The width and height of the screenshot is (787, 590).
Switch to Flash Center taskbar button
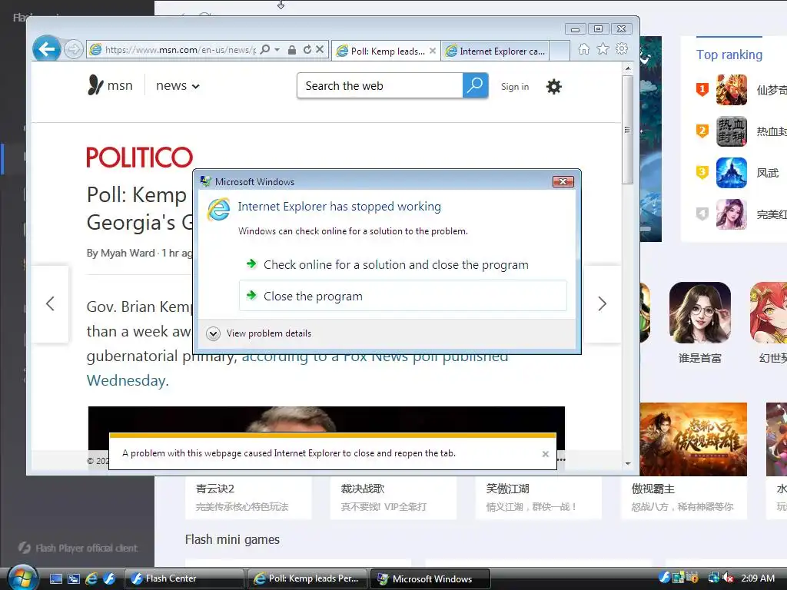tap(184, 578)
